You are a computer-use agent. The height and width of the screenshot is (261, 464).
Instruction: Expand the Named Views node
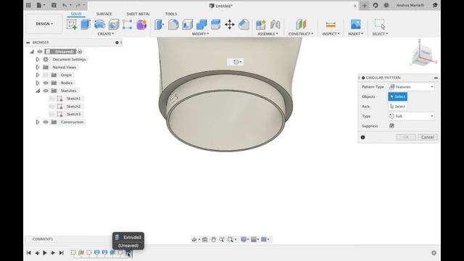[x=38, y=67]
